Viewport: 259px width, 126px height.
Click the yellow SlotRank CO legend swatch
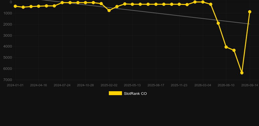pos(115,93)
